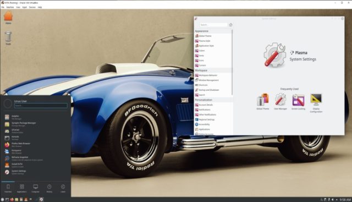Open Regional Settings in the sidebar

205,119
